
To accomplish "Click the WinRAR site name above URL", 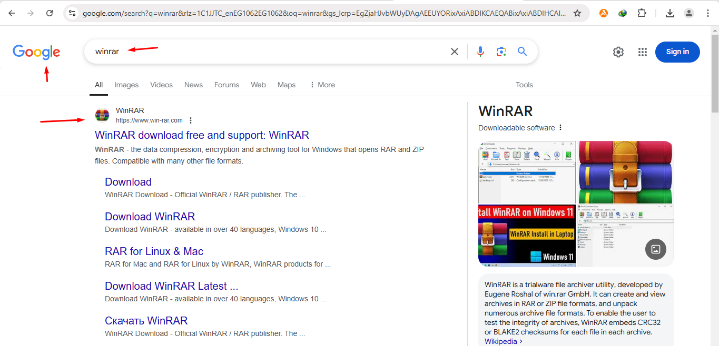I will pyautogui.click(x=130, y=110).
